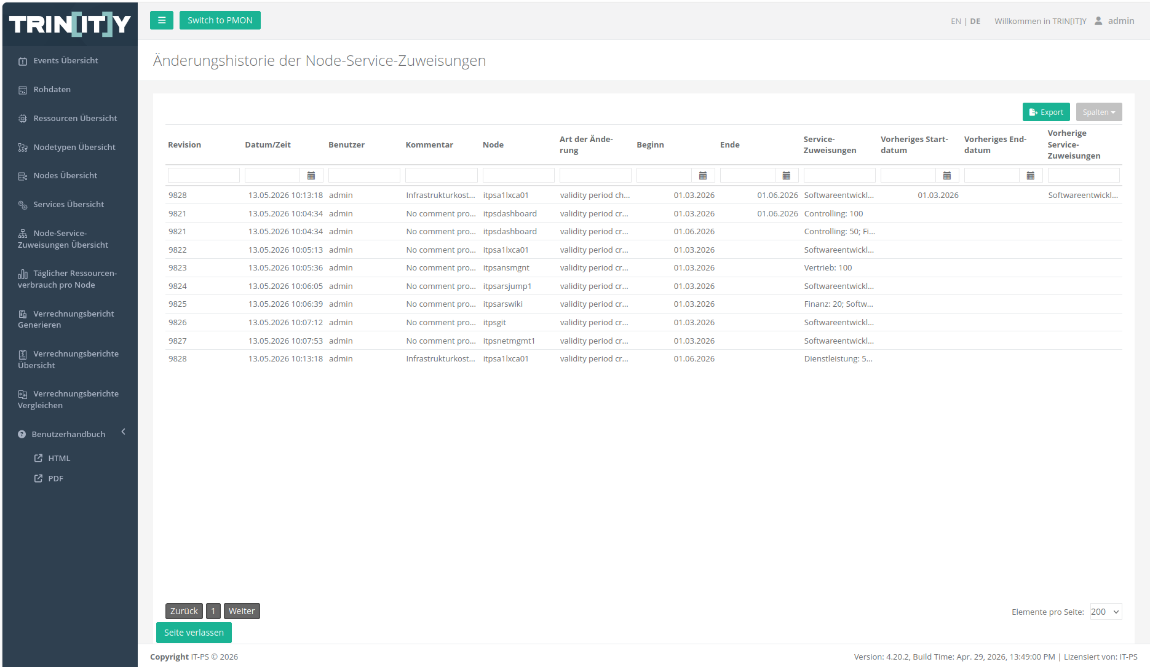Click node itpsarswiki cell

click(503, 304)
